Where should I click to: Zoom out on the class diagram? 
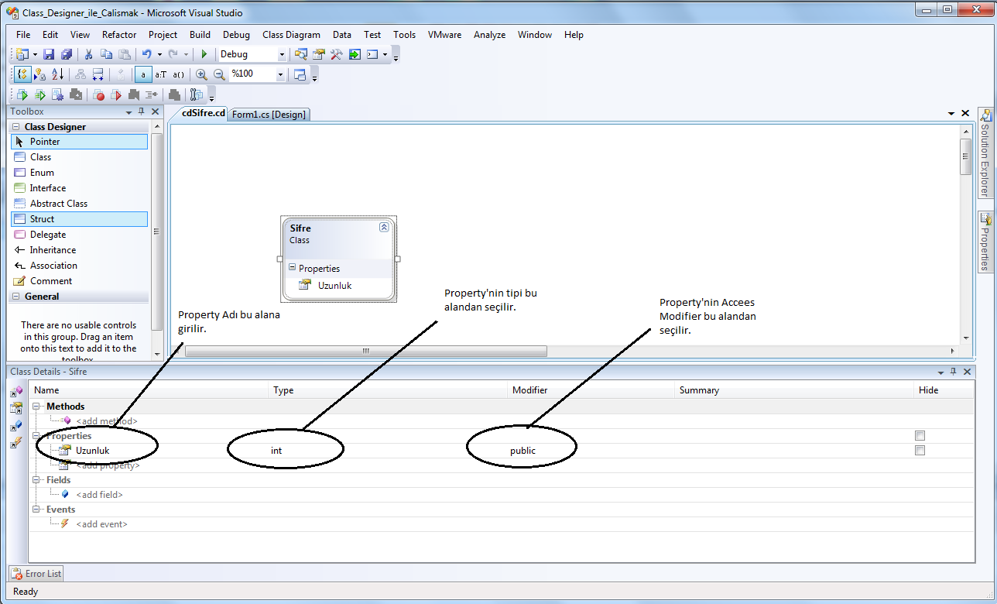pos(219,74)
